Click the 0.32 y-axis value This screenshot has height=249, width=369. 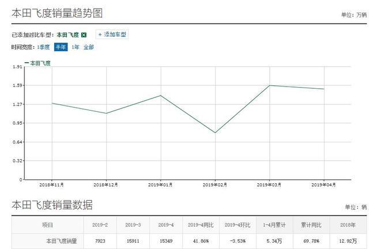click(x=17, y=161)
